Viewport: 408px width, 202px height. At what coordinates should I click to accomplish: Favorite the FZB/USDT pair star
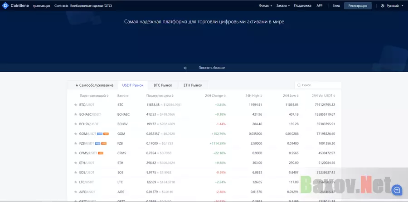click(75, 143)
